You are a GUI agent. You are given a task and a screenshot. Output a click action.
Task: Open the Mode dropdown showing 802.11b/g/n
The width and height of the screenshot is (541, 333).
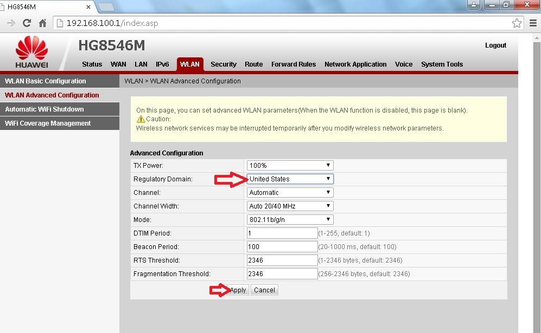click(290, 219)
